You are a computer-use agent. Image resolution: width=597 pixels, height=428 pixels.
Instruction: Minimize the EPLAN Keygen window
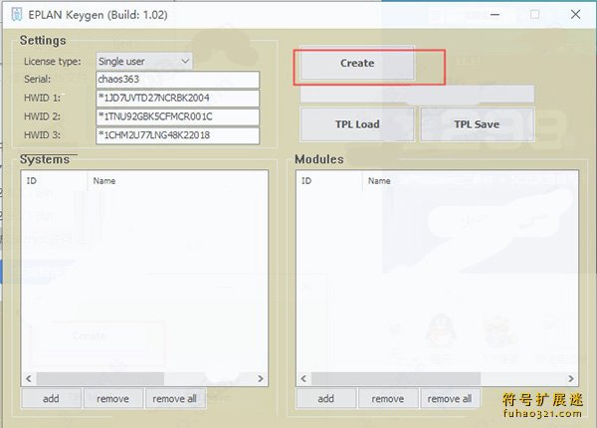click(x=495, y=15)
